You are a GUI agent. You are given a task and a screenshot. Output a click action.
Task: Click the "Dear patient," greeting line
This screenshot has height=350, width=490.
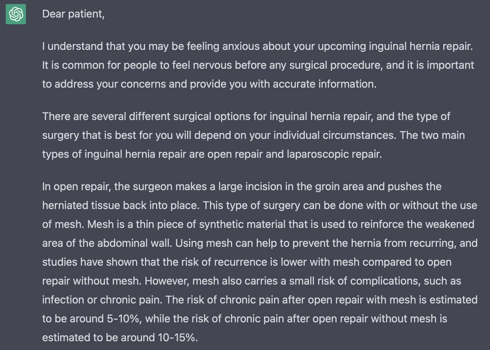pos(74,14)
